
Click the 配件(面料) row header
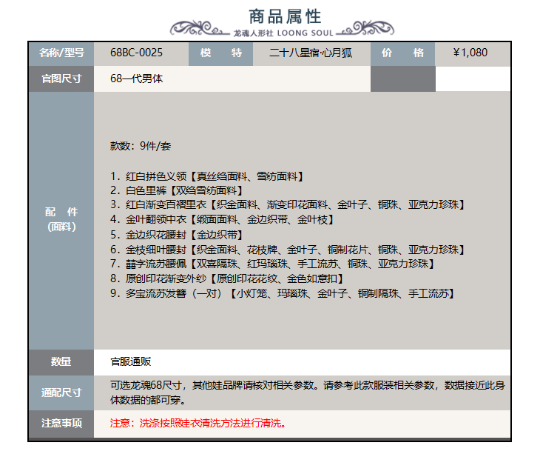61,219
